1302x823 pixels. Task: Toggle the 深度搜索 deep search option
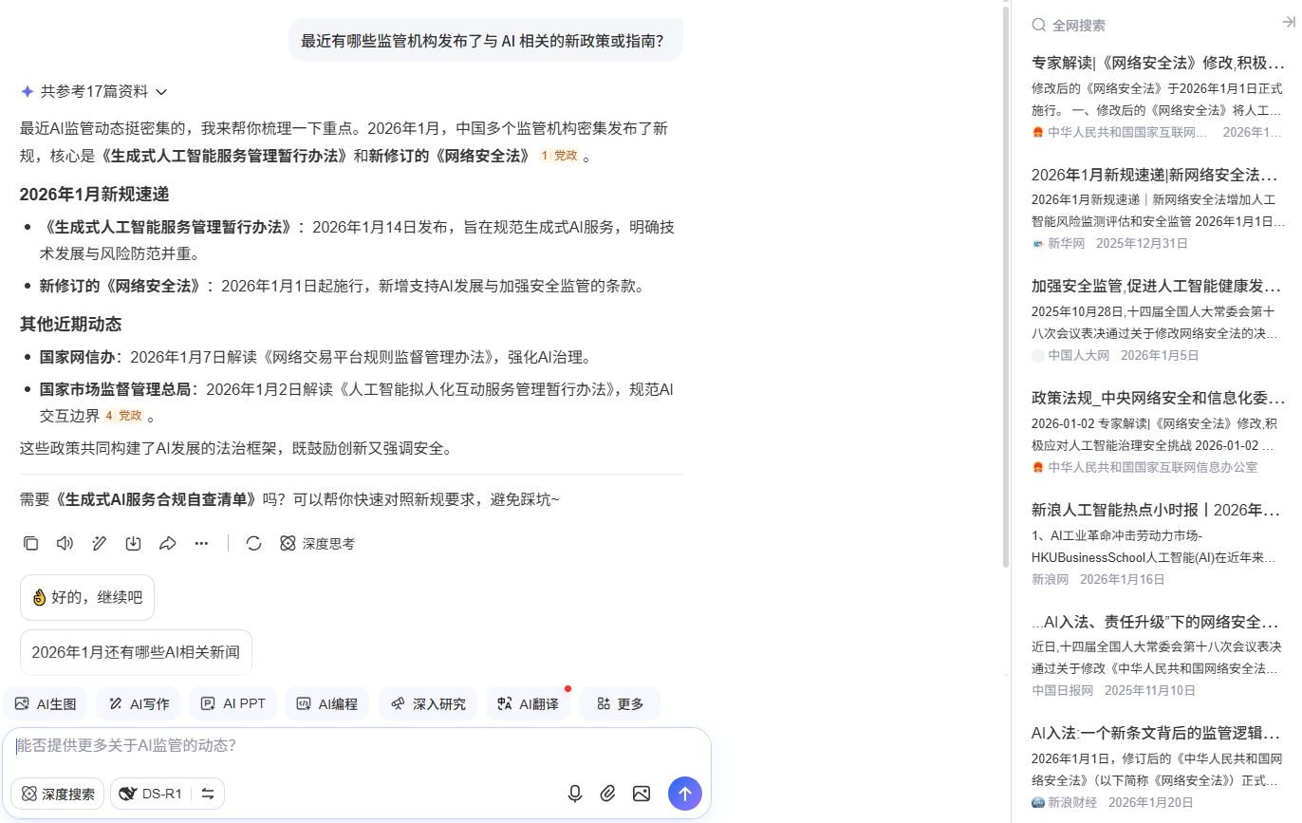click(x=57, y=794)
